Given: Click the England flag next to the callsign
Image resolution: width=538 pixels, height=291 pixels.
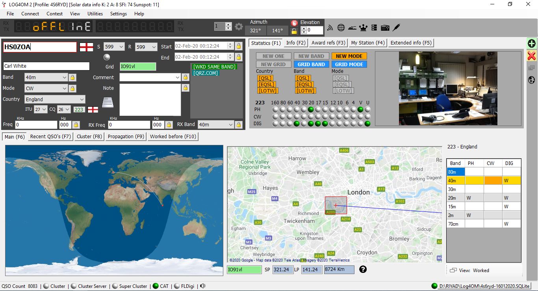Looking at the screenshot, I should click(86, 47).
